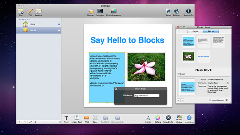Click the Comments description text in Details
Viewport: 240px width, 135px height.
click(217, 89)
